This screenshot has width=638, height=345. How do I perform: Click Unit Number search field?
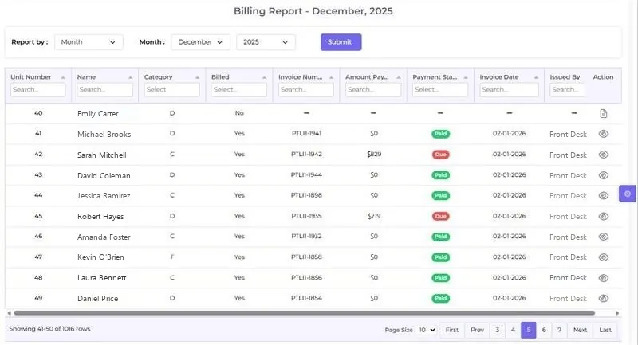(37, 90)
